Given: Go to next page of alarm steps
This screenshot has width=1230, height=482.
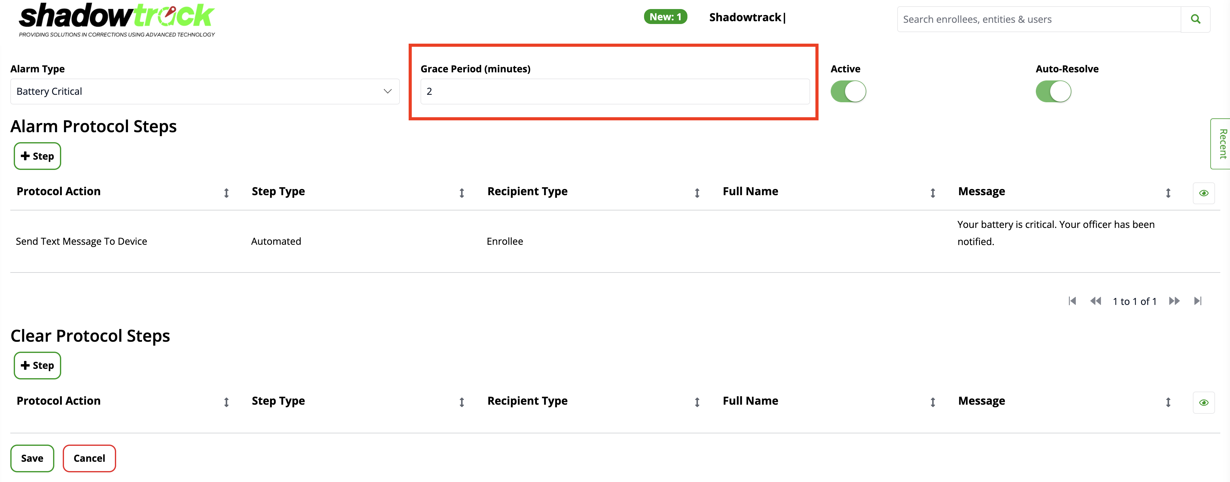Looking at the screenshot, I should tap(1174, 301).
